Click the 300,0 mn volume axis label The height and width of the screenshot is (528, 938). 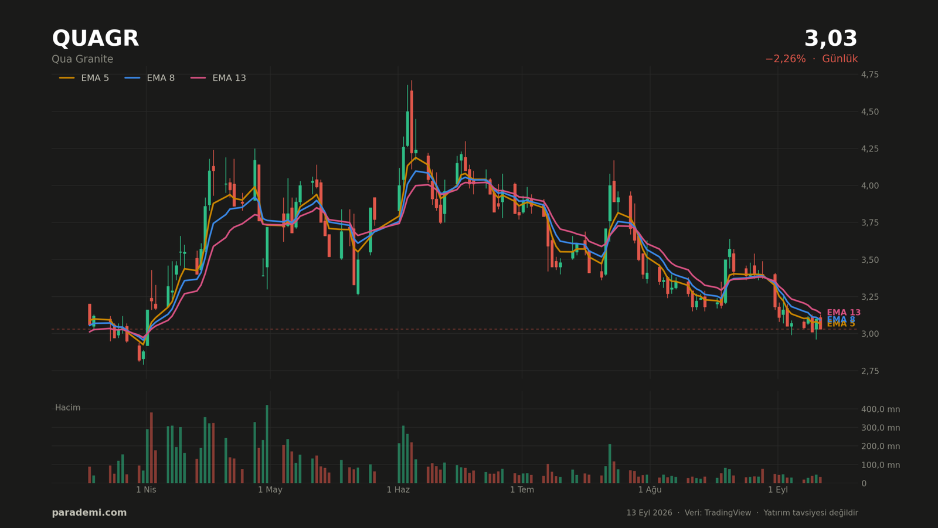[881, 428]
